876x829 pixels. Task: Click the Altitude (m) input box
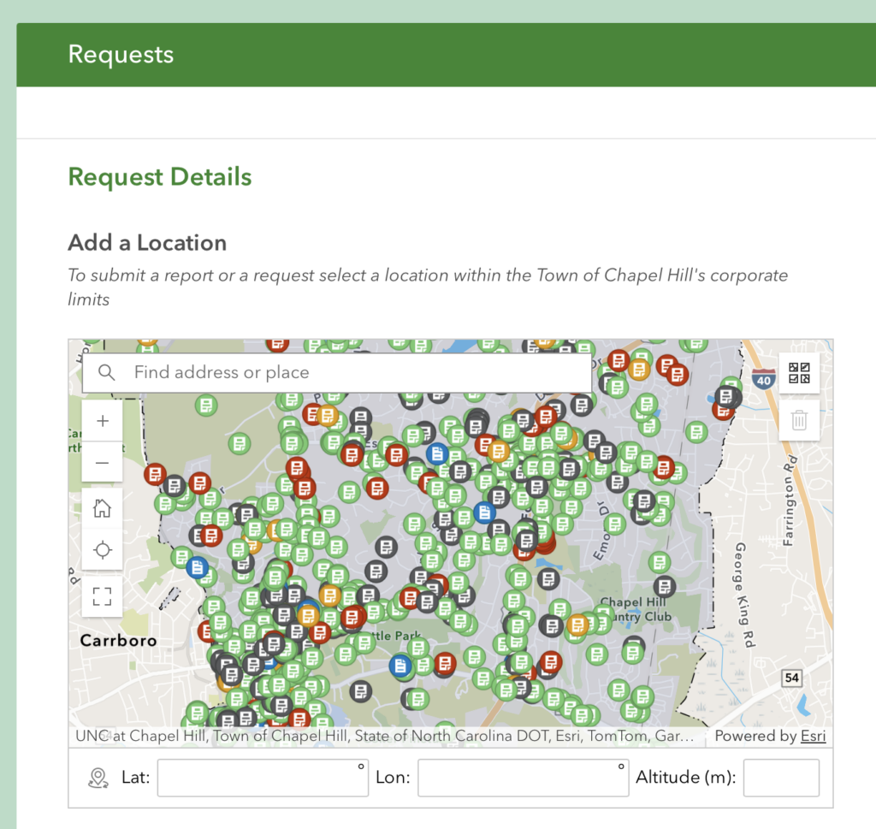[x=781, y=778]
